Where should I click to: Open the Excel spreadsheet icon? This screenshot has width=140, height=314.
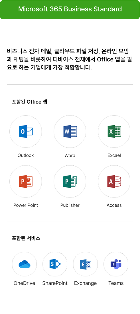point(114,132)
